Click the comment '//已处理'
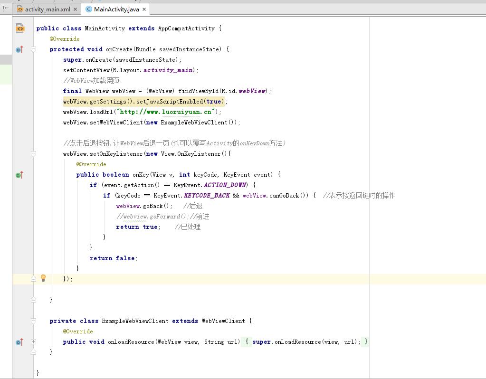This screenshot has width=486, height=379. [x=188, y=227]
